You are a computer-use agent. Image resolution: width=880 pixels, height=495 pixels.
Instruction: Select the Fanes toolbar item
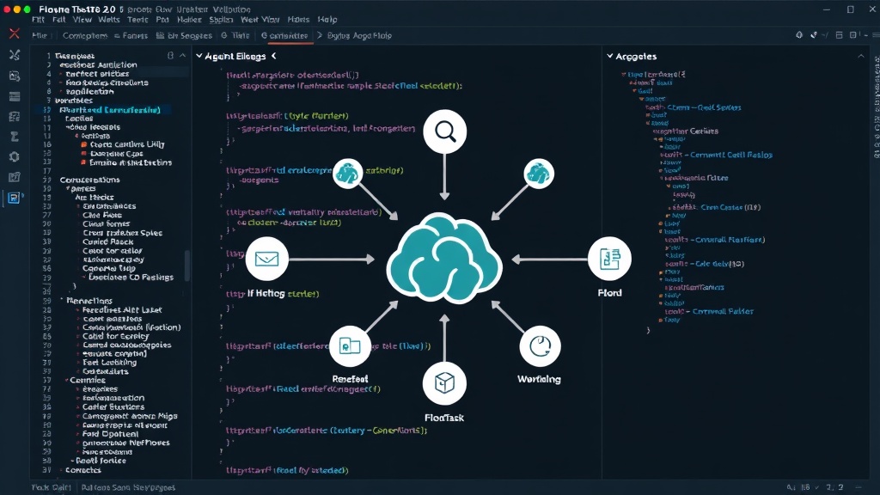tap(131, 35)
